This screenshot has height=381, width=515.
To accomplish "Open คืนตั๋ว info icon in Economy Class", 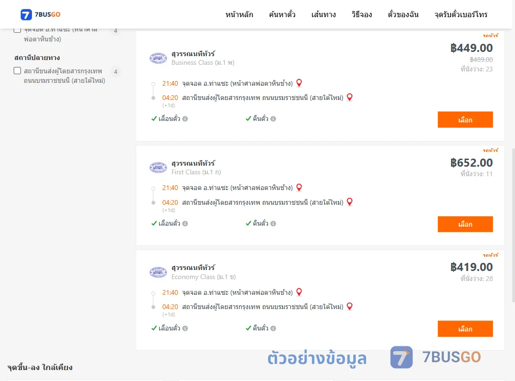I will tap(273, 328).
